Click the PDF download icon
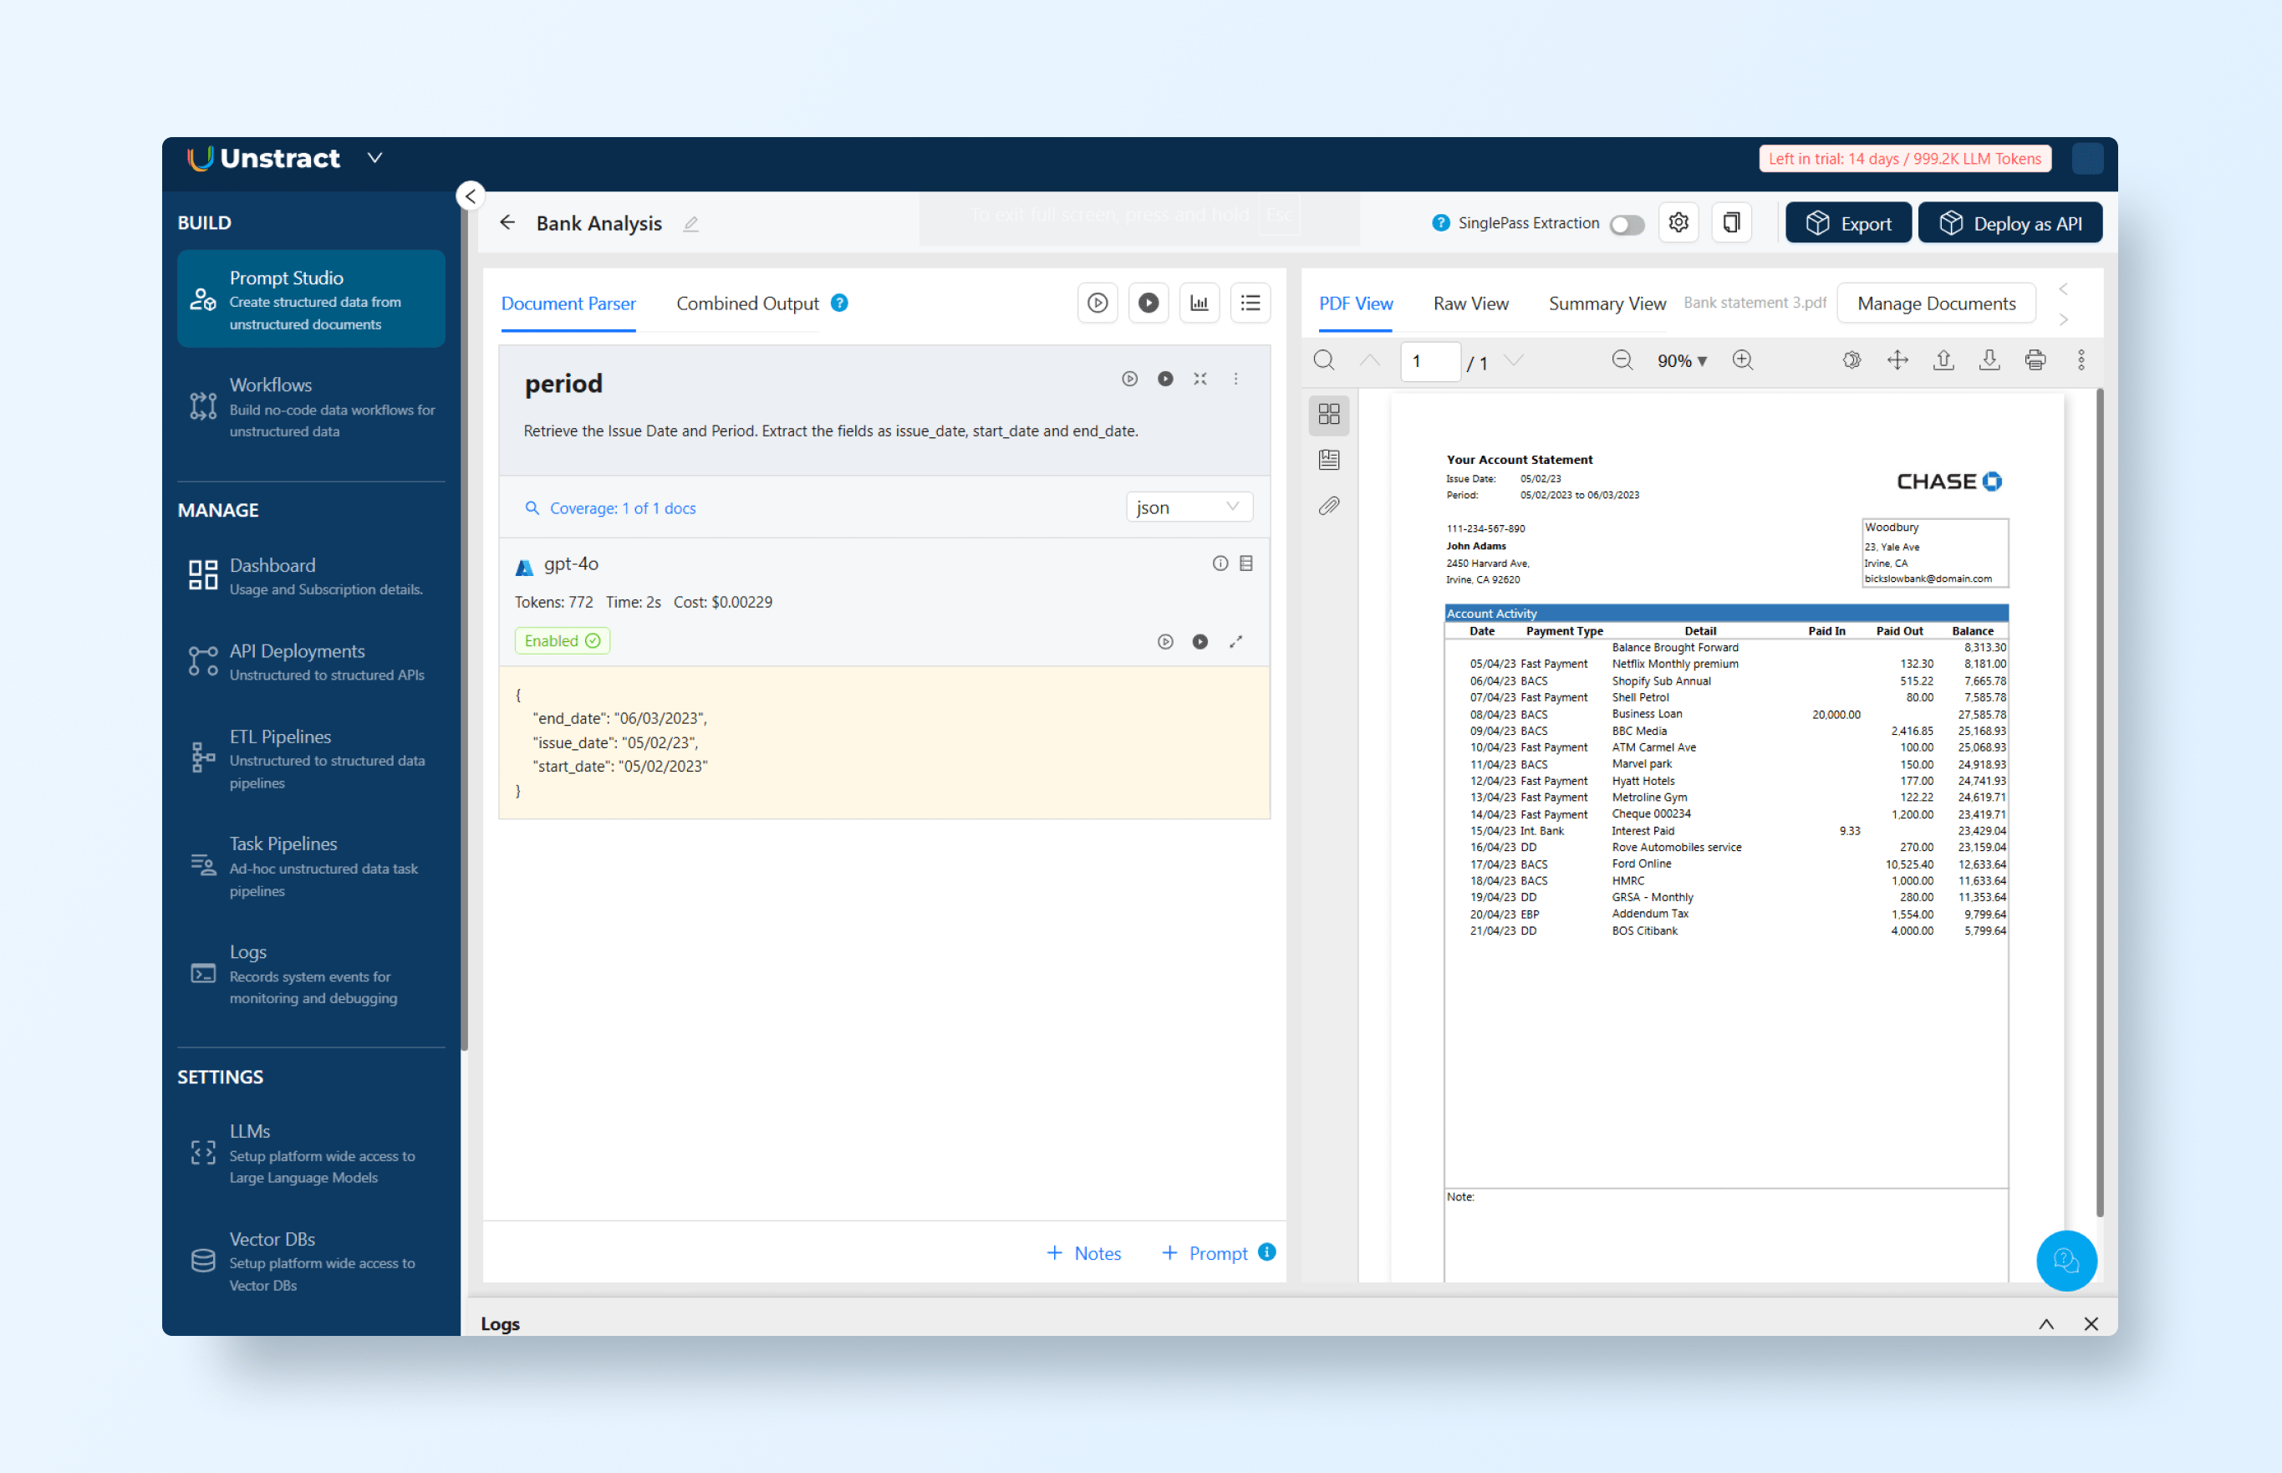 tap(1989, 359)
